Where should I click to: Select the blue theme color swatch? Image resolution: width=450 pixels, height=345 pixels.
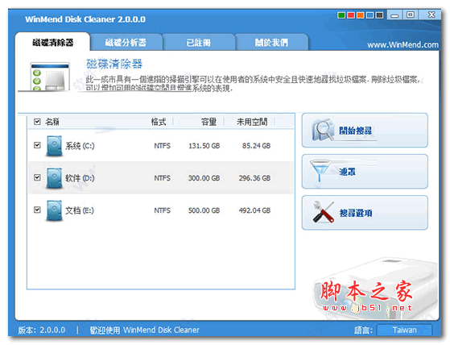pyautogui.click(x=370, y=15)
